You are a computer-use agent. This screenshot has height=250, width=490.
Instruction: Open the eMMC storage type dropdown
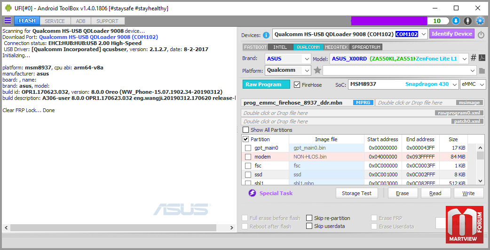click(x=473, y=84)
